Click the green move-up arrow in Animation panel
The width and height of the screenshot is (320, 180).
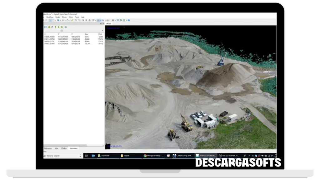point(55,27)
